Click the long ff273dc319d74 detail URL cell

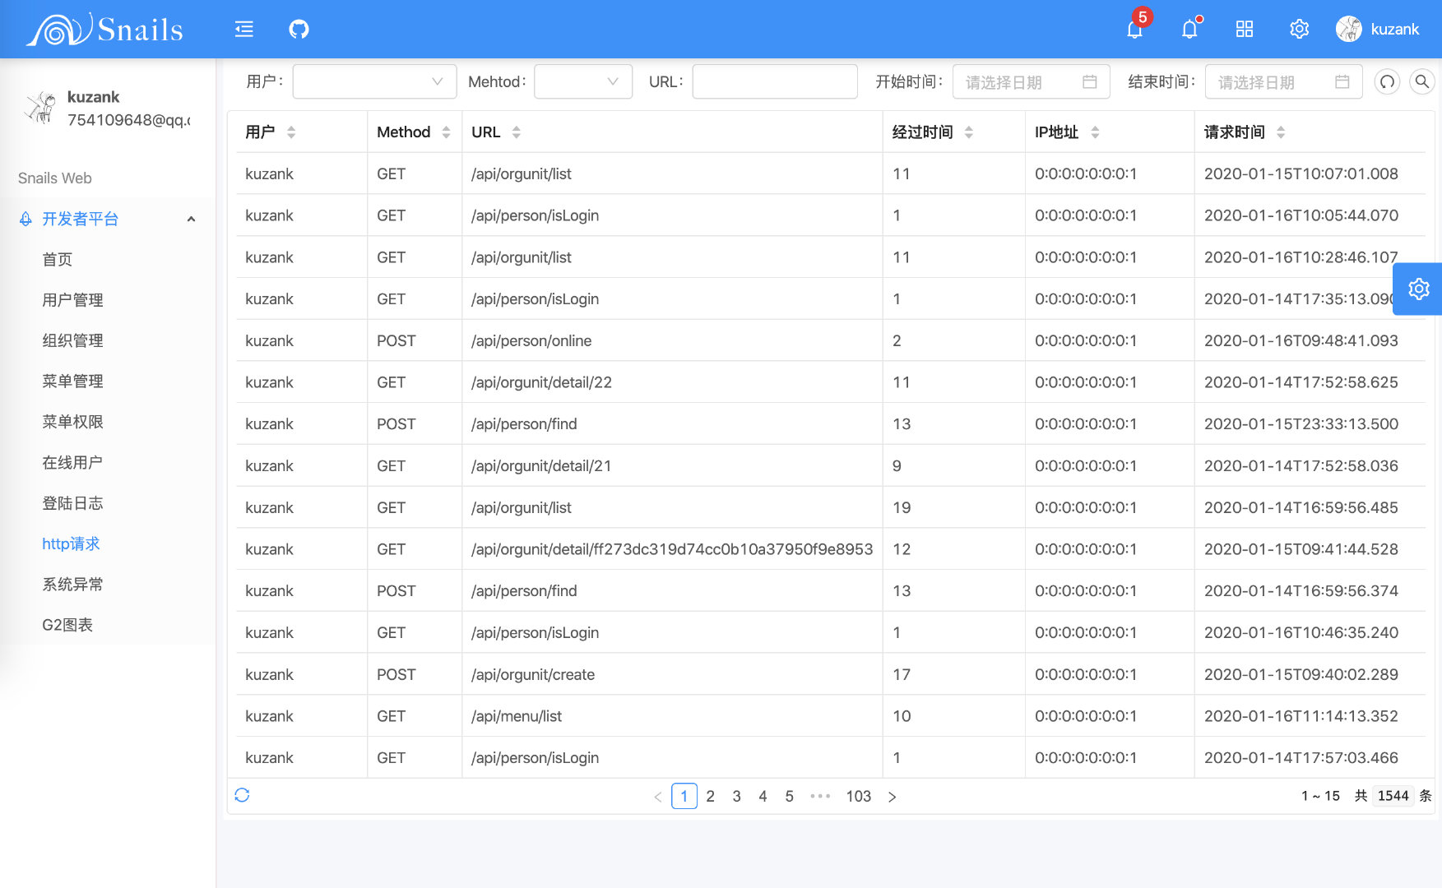(672, 549)
